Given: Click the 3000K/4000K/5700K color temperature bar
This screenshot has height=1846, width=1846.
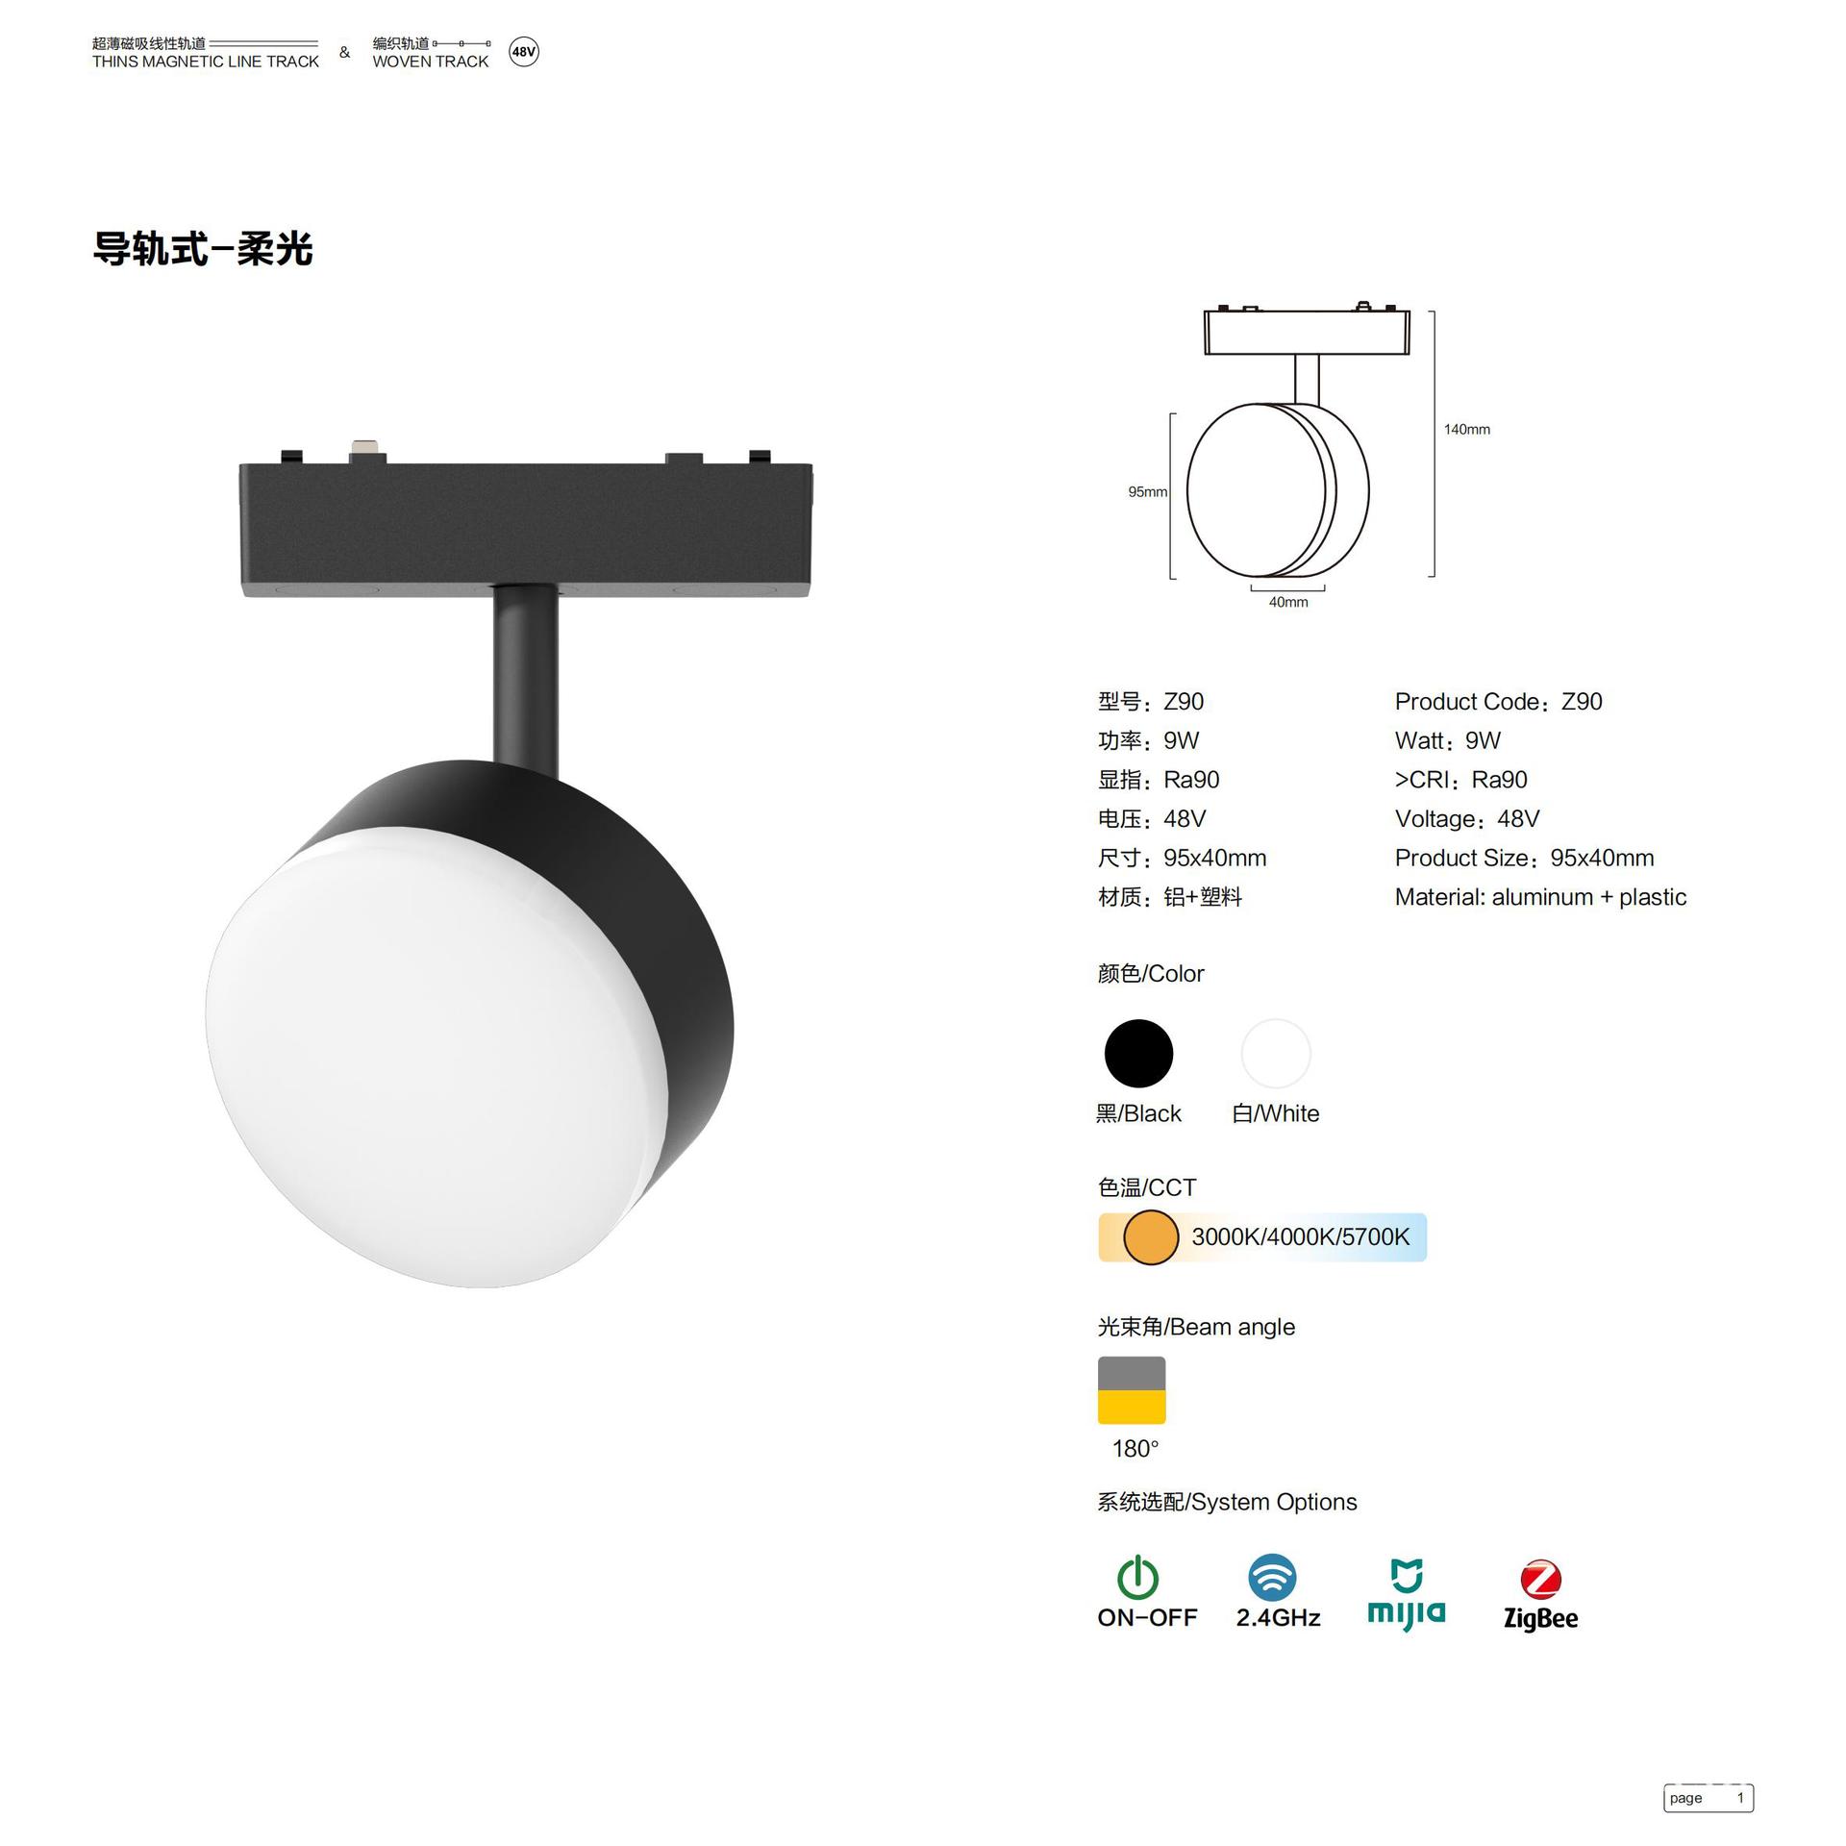Looking at the screenshot, I should pos(1262,1237).
